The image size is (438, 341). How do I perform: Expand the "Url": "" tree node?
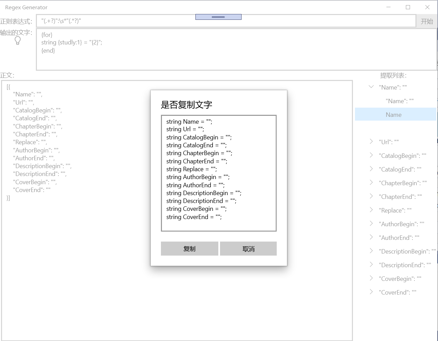[x=371, y=142]
